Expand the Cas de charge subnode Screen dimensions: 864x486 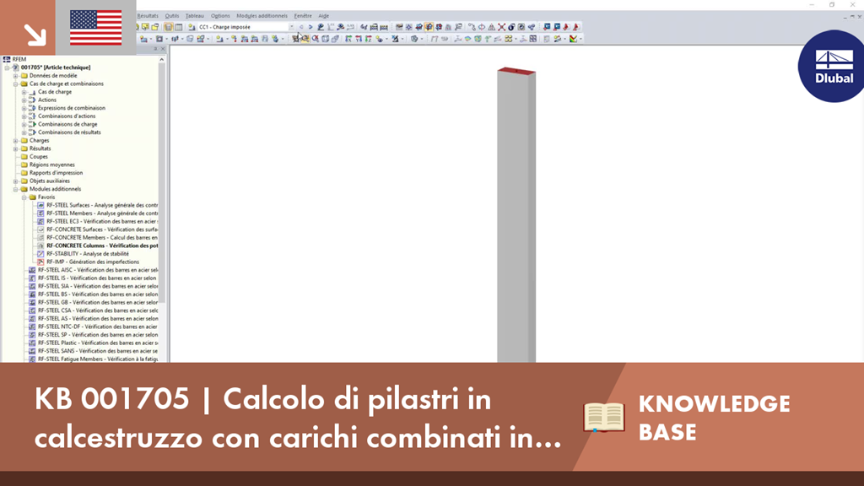pyautogui.click(x=24, y=92)
